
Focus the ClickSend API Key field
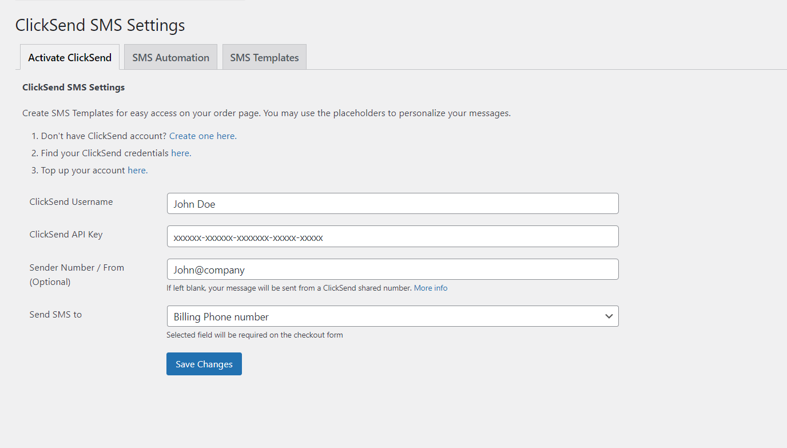click(x=392, y=236)
